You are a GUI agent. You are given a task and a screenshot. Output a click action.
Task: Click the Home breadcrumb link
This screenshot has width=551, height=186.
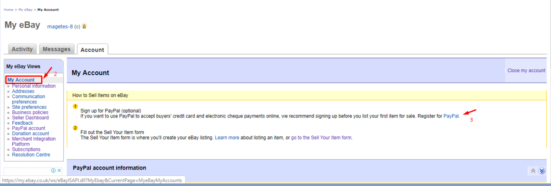point(9,10)
